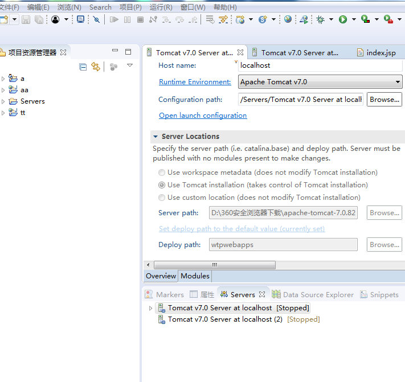The height and width of the screenshot is (382, 405).
Task: Open the Web Browser globe icon
Action: [288, 19]
